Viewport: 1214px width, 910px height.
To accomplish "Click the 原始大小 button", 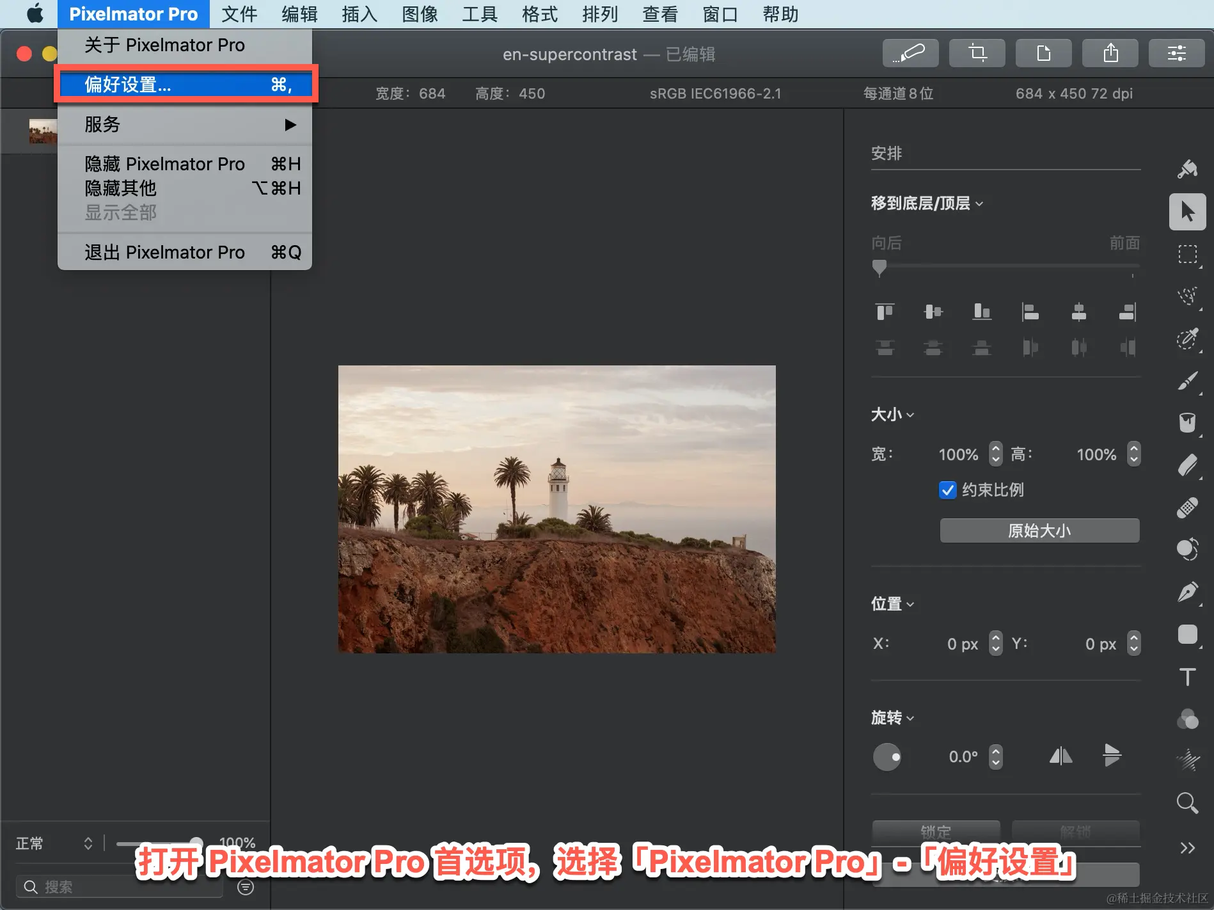I will pyautogui.click(x=1039, y=531).
